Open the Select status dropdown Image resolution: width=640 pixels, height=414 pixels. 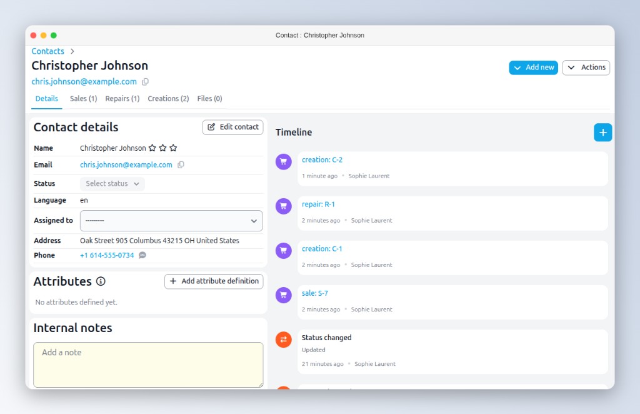click(x=112, y=184)
